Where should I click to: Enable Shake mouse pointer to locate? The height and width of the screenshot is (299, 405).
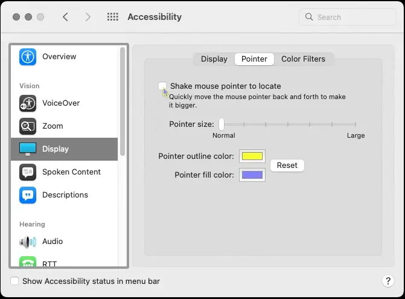pyautogui.click(x=162, y=86)
